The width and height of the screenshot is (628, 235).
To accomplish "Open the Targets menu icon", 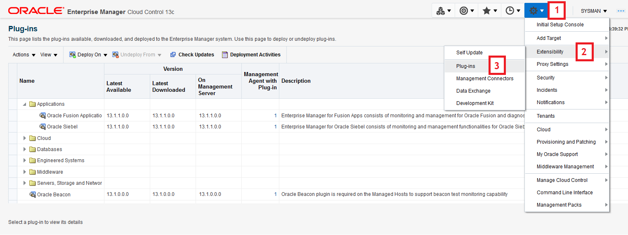I will (x=467, y=11).
